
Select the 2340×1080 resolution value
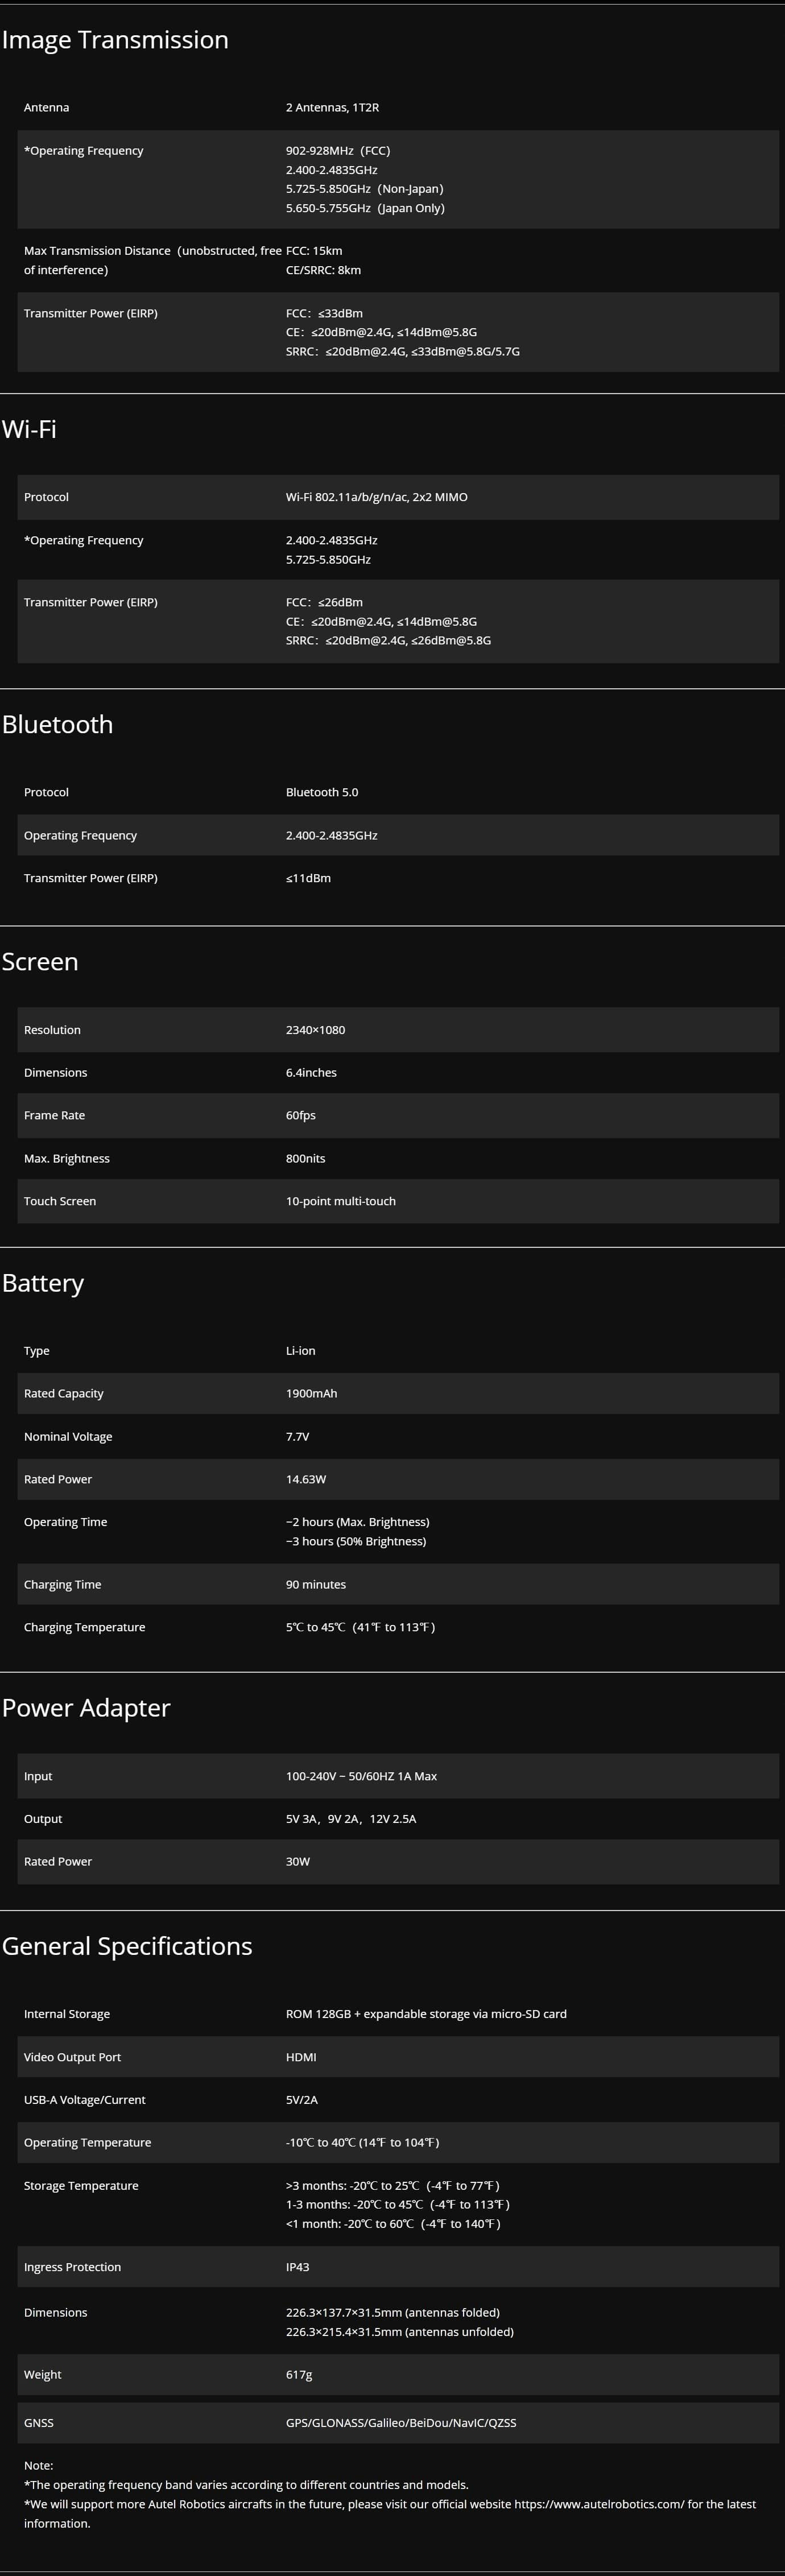(315, 1030)
